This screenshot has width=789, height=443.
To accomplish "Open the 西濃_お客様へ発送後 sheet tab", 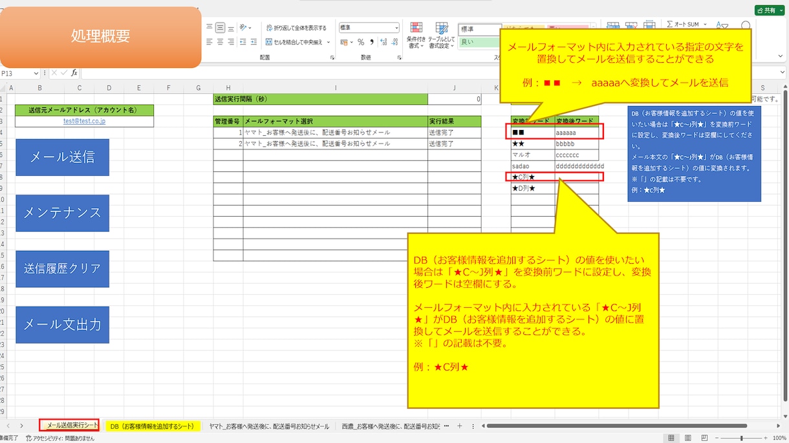I will [391, 426].
